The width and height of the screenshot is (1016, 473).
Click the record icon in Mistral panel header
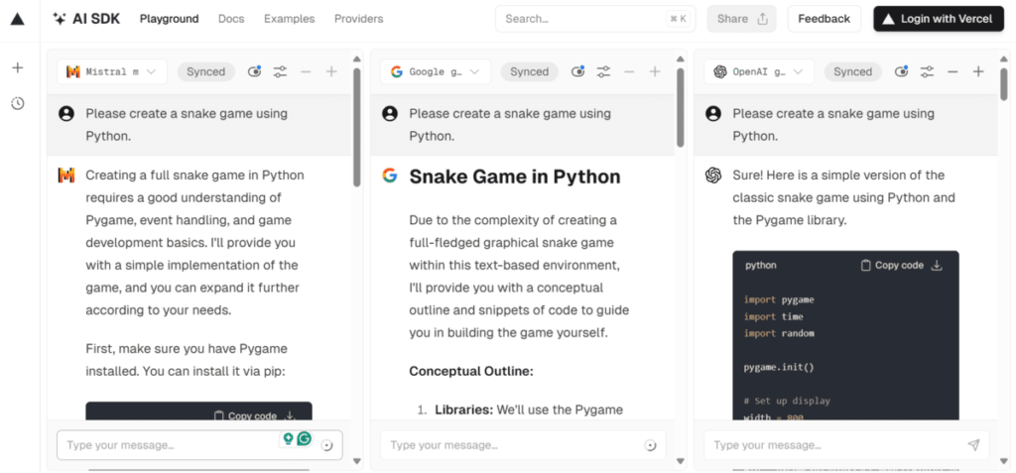point(254,72)
